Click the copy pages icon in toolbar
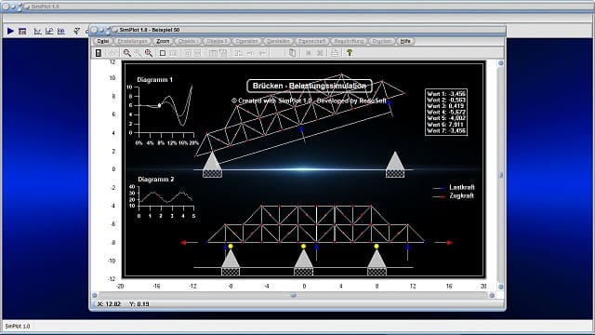The image size is (595, 335). [x=292, y=53]
